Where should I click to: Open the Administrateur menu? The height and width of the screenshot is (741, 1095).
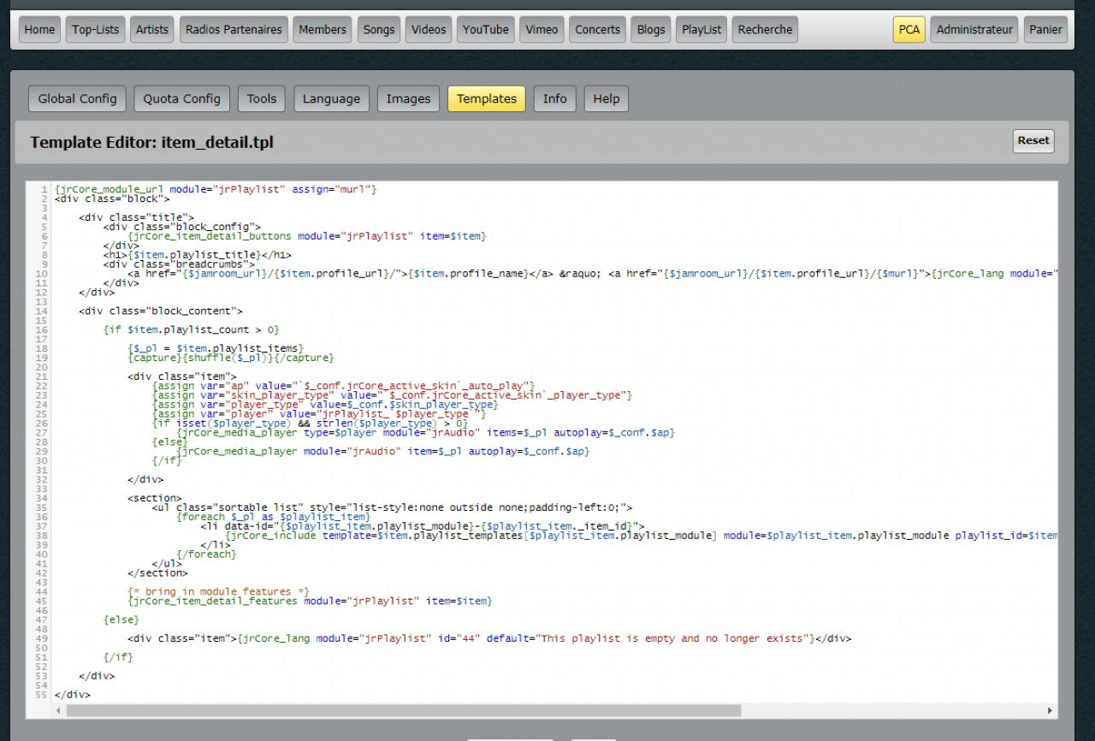click(974, 29)
